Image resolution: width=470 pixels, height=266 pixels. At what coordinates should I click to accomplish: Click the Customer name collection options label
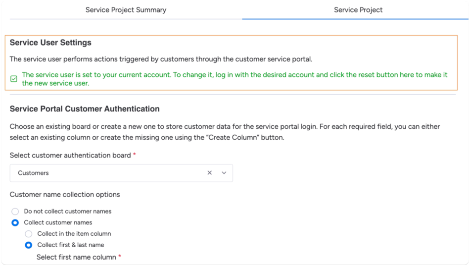click(x=65, y=195)
